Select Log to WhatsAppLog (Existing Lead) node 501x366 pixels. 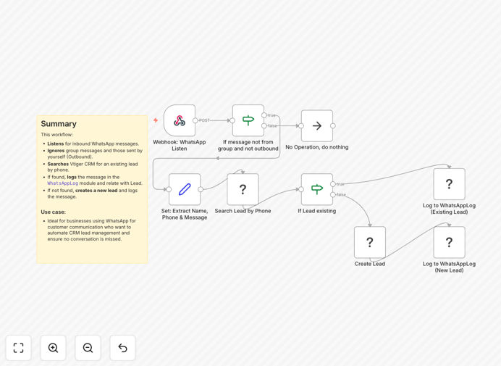(450, 184)
